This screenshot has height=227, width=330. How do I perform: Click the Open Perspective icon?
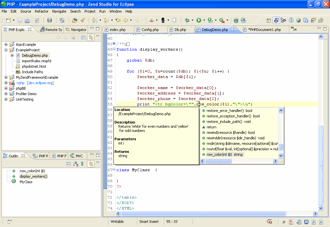tap(269, 20)
